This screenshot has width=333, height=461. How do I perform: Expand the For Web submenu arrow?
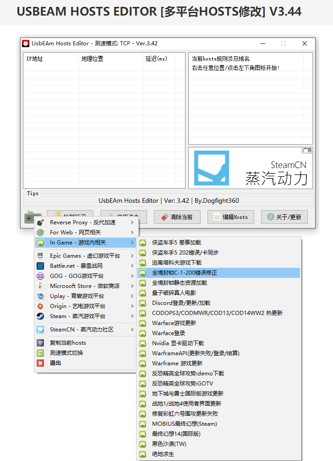(x=132, y=233)
